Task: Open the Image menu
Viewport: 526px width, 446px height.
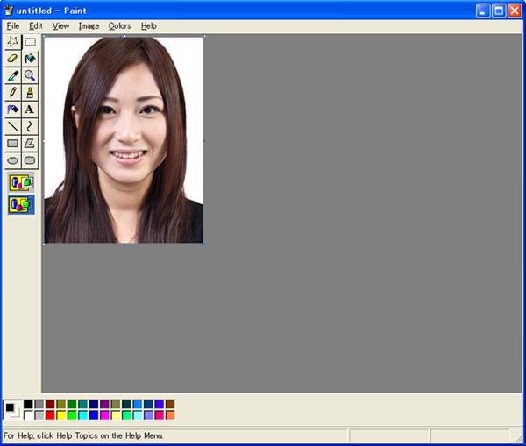Action: click(89, 26)
